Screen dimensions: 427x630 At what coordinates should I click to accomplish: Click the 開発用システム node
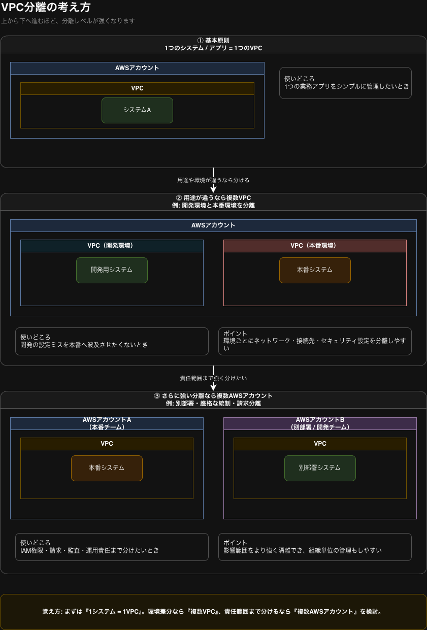click(x=112, y=270)
